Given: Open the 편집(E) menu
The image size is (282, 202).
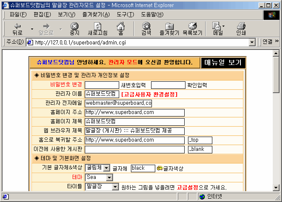Looking at the screenshot, I should pos(42,15).
